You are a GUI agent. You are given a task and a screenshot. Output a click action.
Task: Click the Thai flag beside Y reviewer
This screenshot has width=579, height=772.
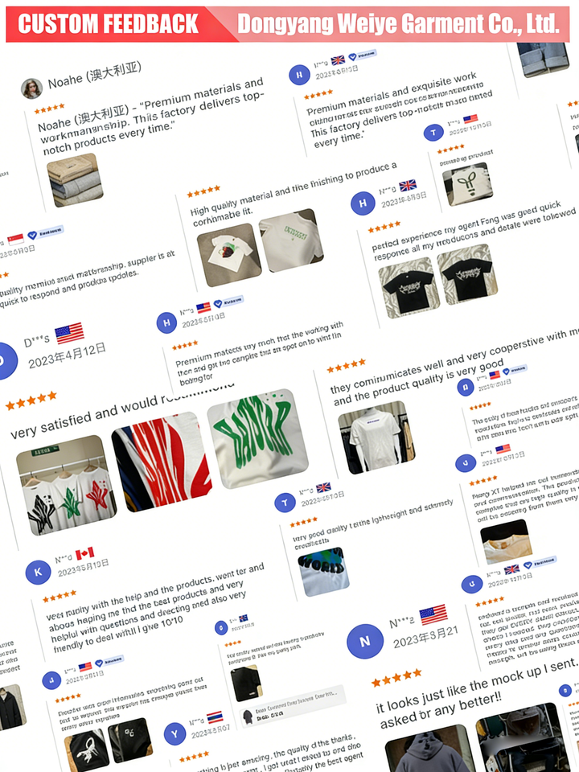215,717
